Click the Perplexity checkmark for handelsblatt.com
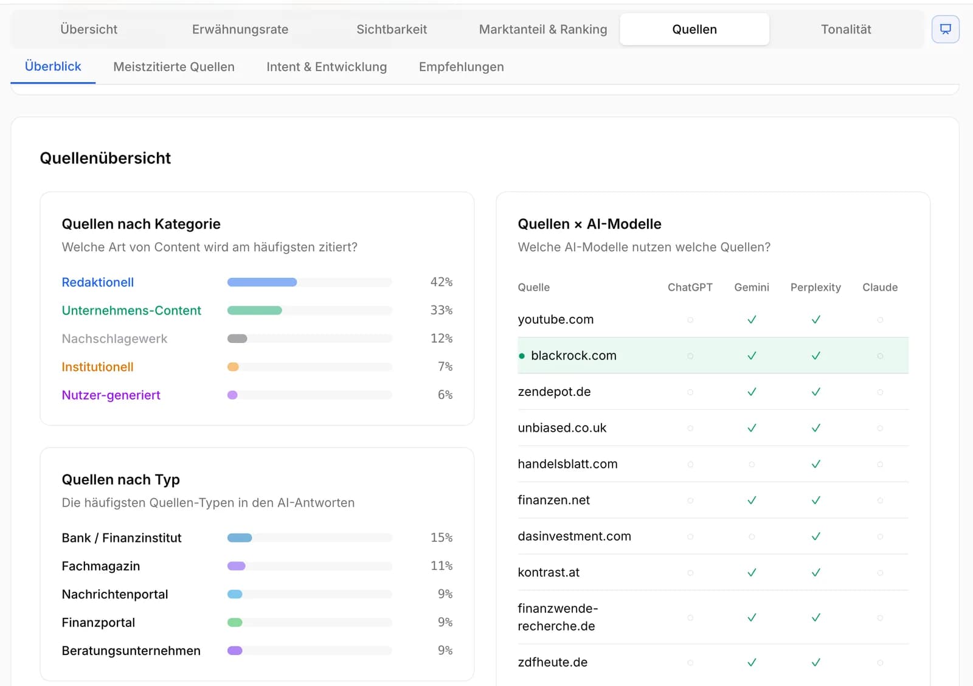Image resolution: width=973 pixels, height=686 pixels. pos(816,464)
